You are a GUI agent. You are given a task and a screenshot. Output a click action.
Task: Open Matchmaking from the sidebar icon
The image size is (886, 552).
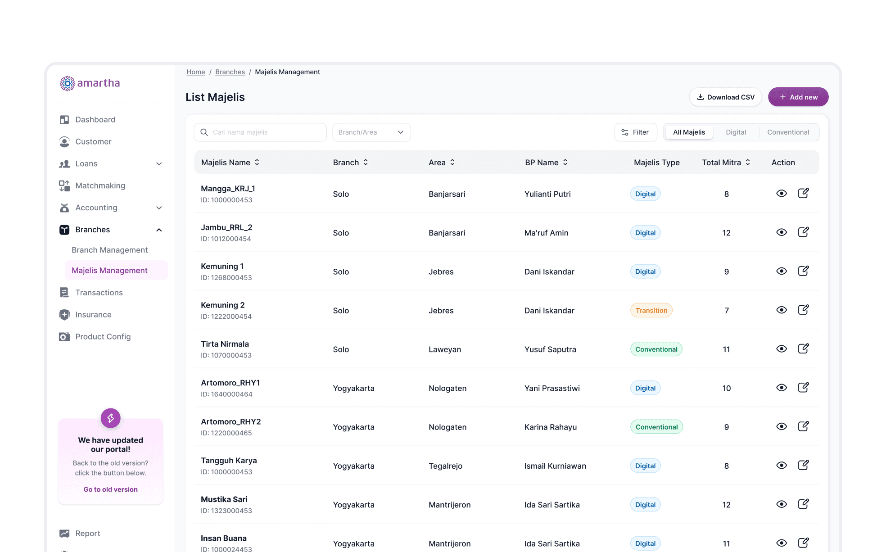point(64,186)
